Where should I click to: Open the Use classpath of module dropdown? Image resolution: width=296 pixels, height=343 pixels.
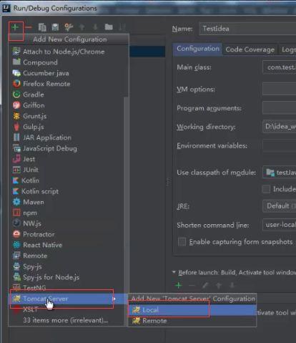pyautogui.click(x=279, y=172)
